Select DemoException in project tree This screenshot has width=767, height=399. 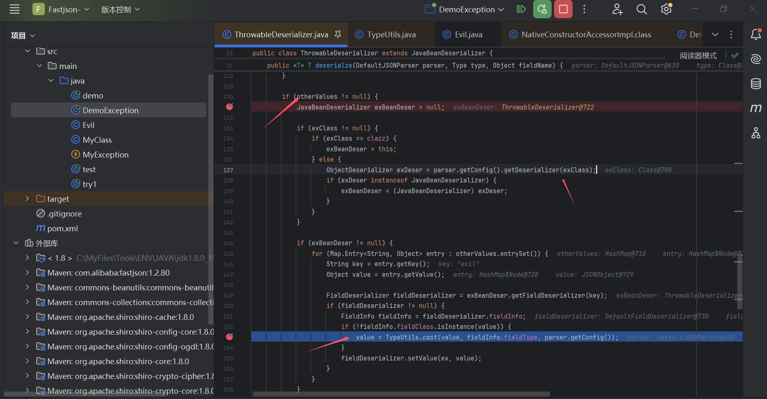[x=109, y=110]
